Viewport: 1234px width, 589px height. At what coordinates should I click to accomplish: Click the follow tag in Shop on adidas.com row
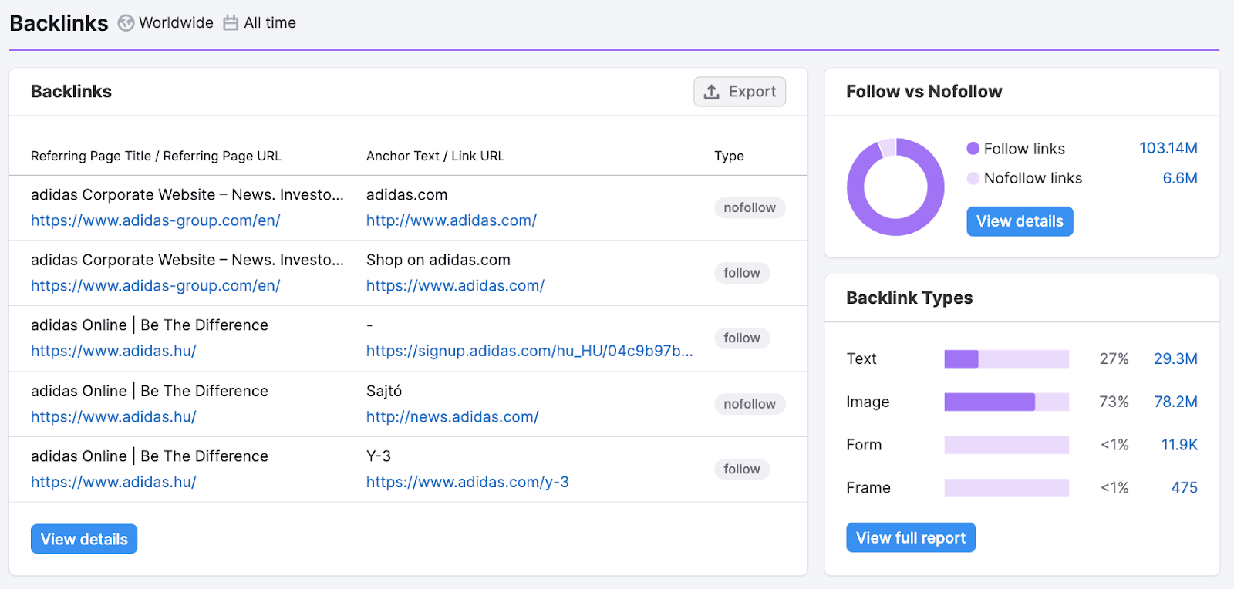pyautogui.click(x=742, y=273)
